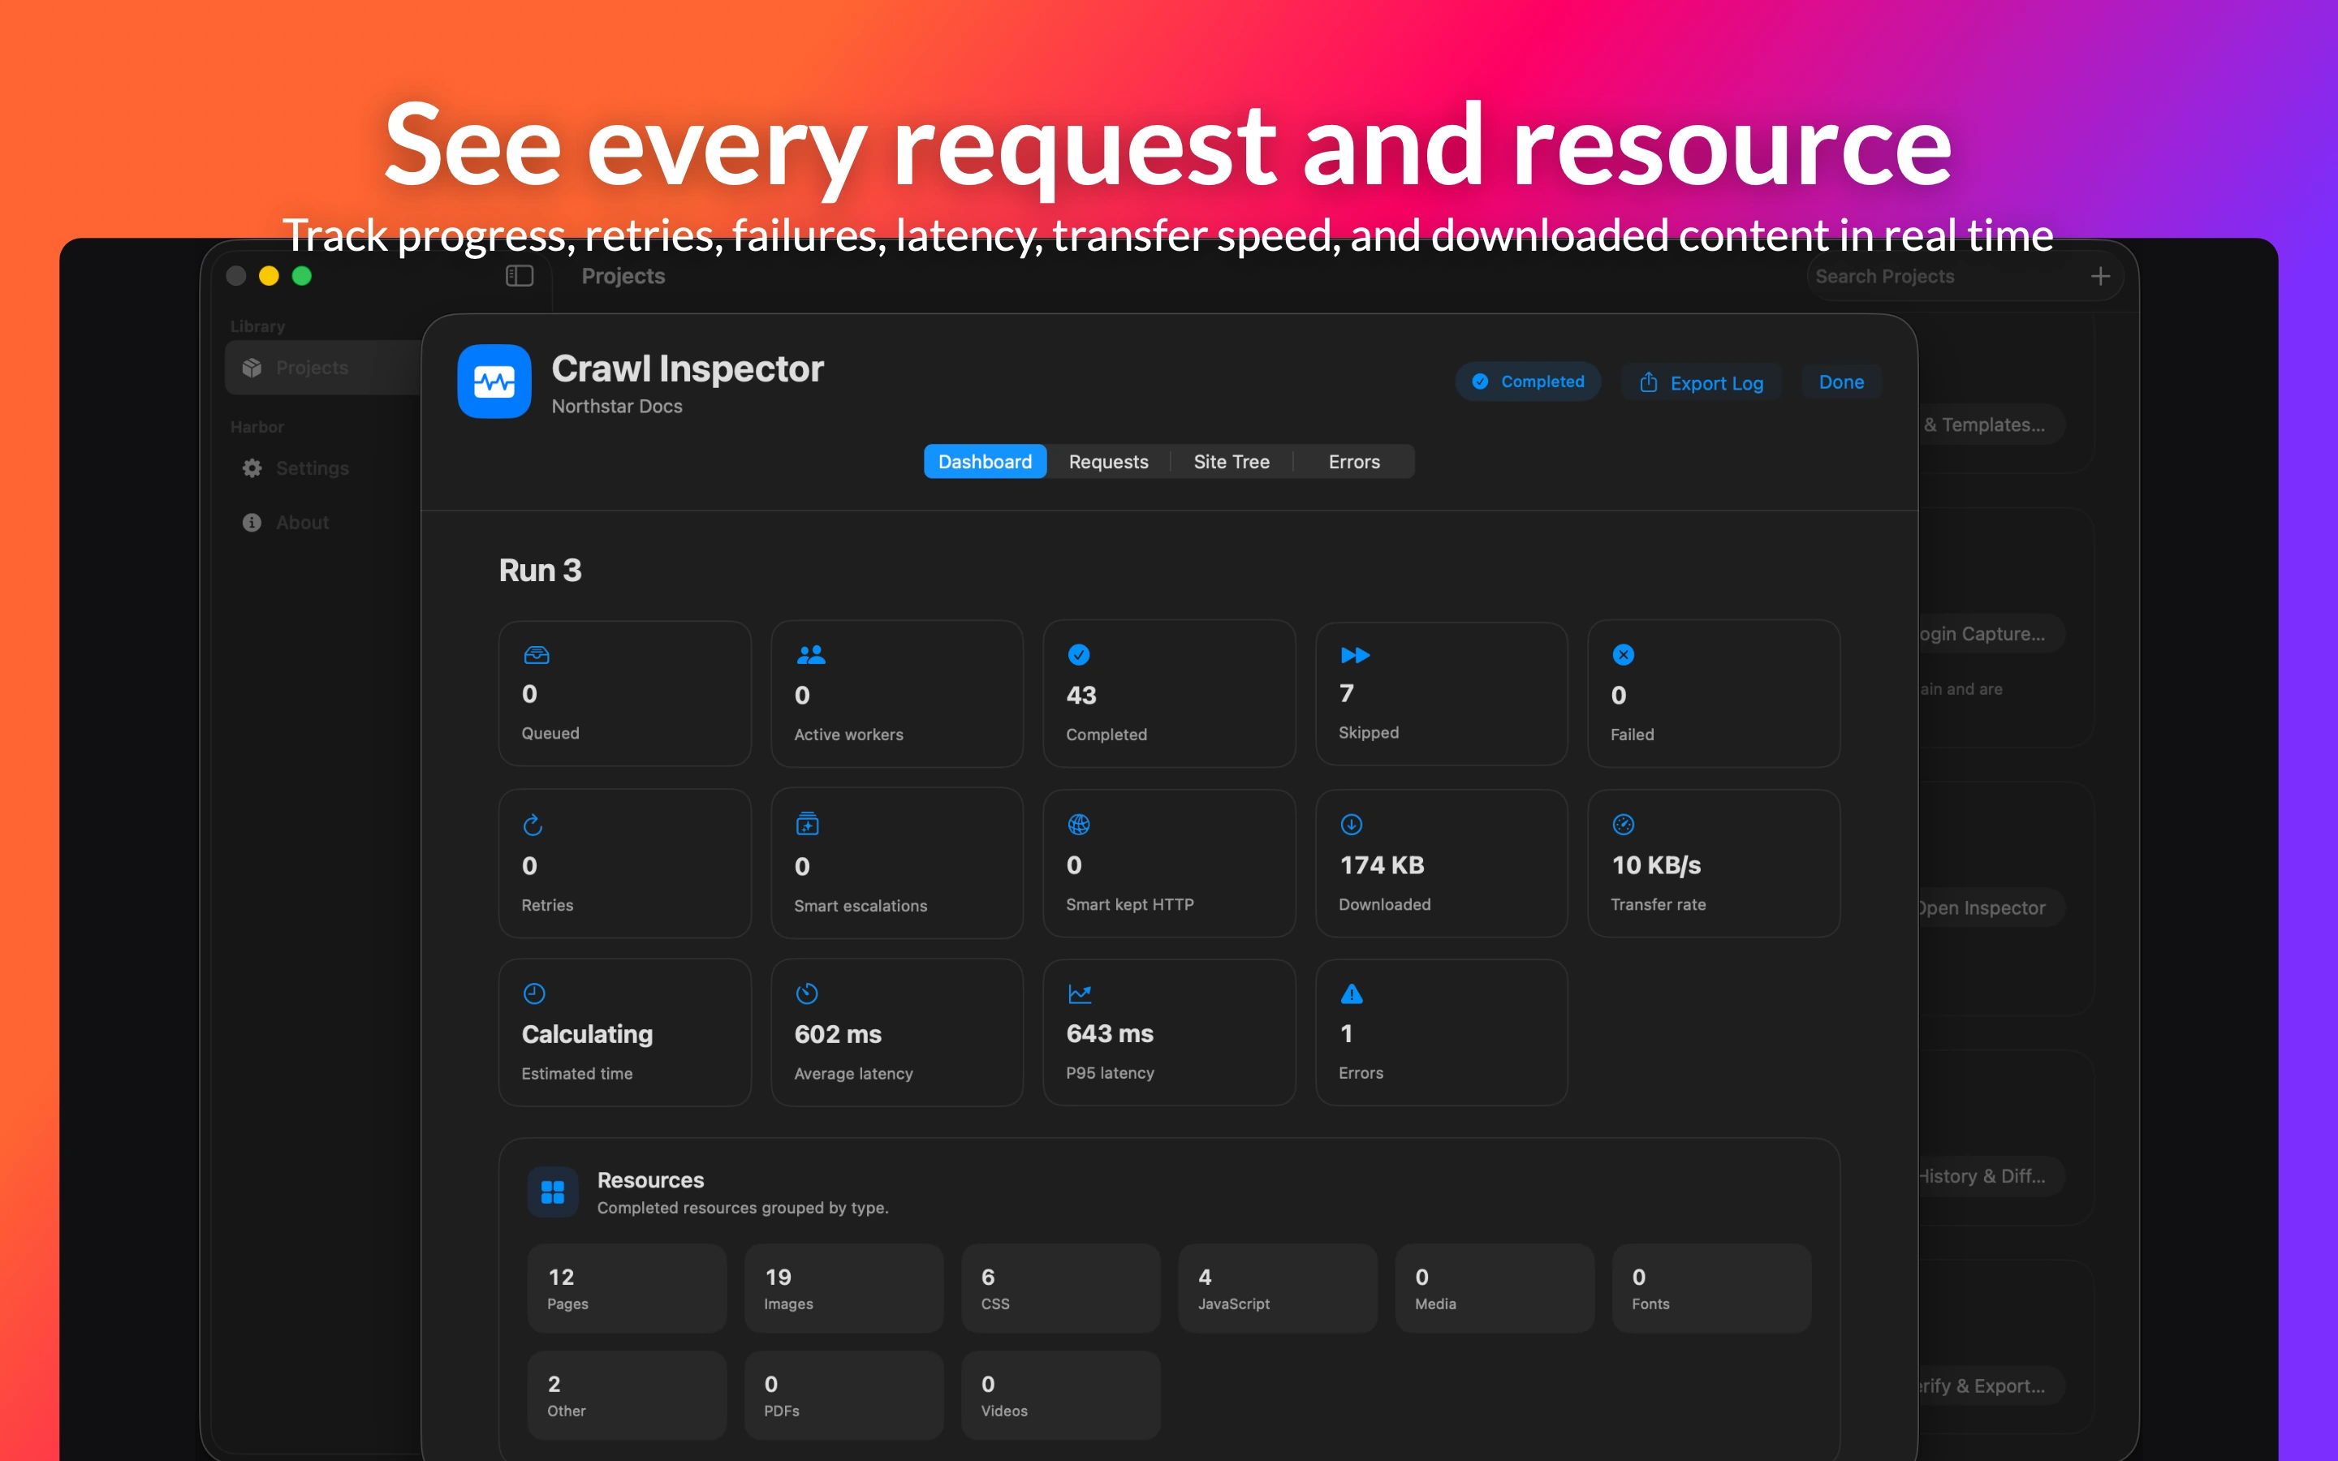Click the checkmark icon in Completed badge

tap(1479, 381)
